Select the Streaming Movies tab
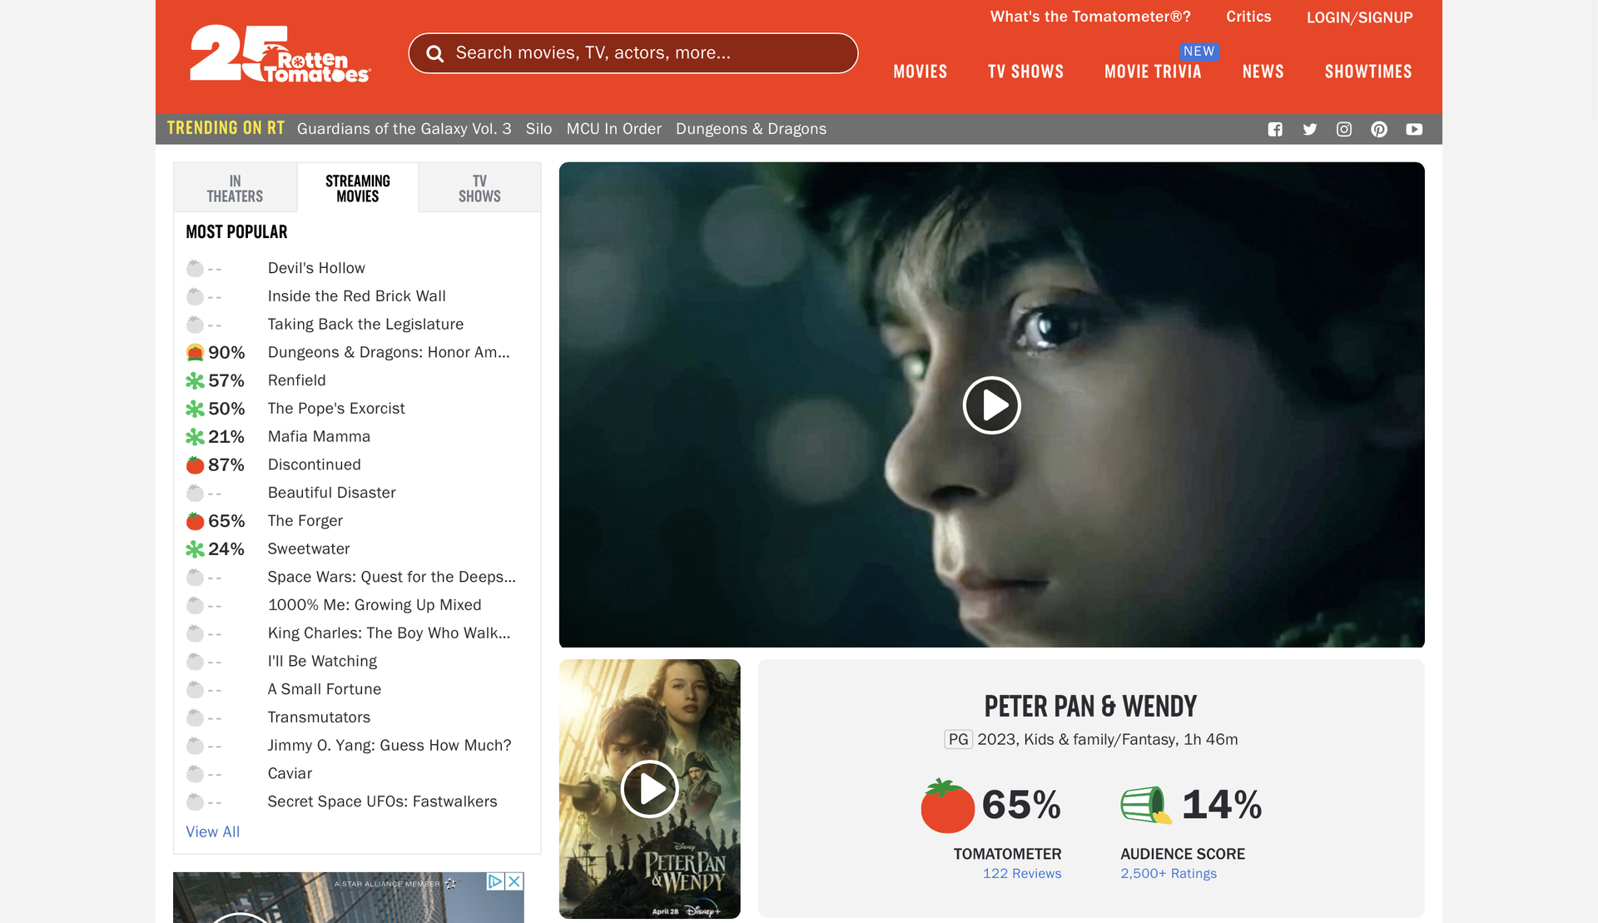Image resolution: width=1598 pixels, height=923 pixels. click(x=358, y=188)
